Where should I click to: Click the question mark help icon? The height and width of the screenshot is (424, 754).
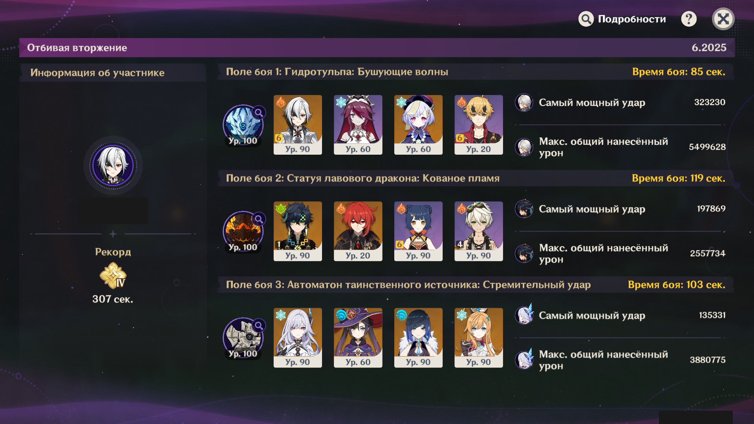[x=689, y=19]
